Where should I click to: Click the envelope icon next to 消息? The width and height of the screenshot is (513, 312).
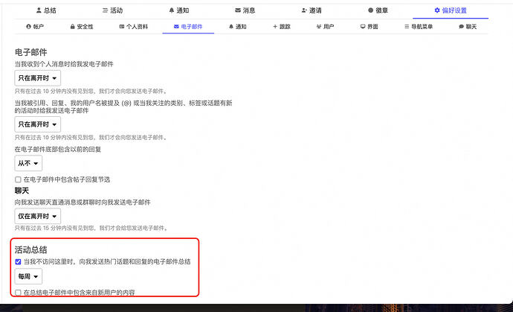pos(237,10)
